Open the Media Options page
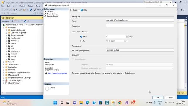 (52, 14)
